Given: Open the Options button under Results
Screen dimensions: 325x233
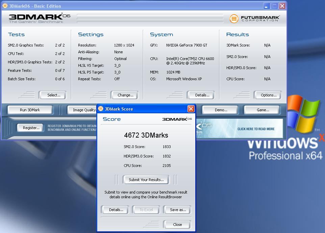Looking at the screenshot, I should coord(268,95).
